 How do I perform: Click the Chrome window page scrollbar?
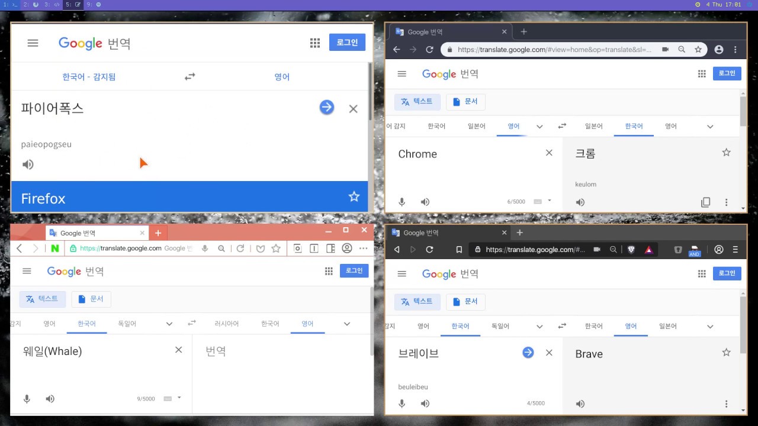click(x=743, y=112)
